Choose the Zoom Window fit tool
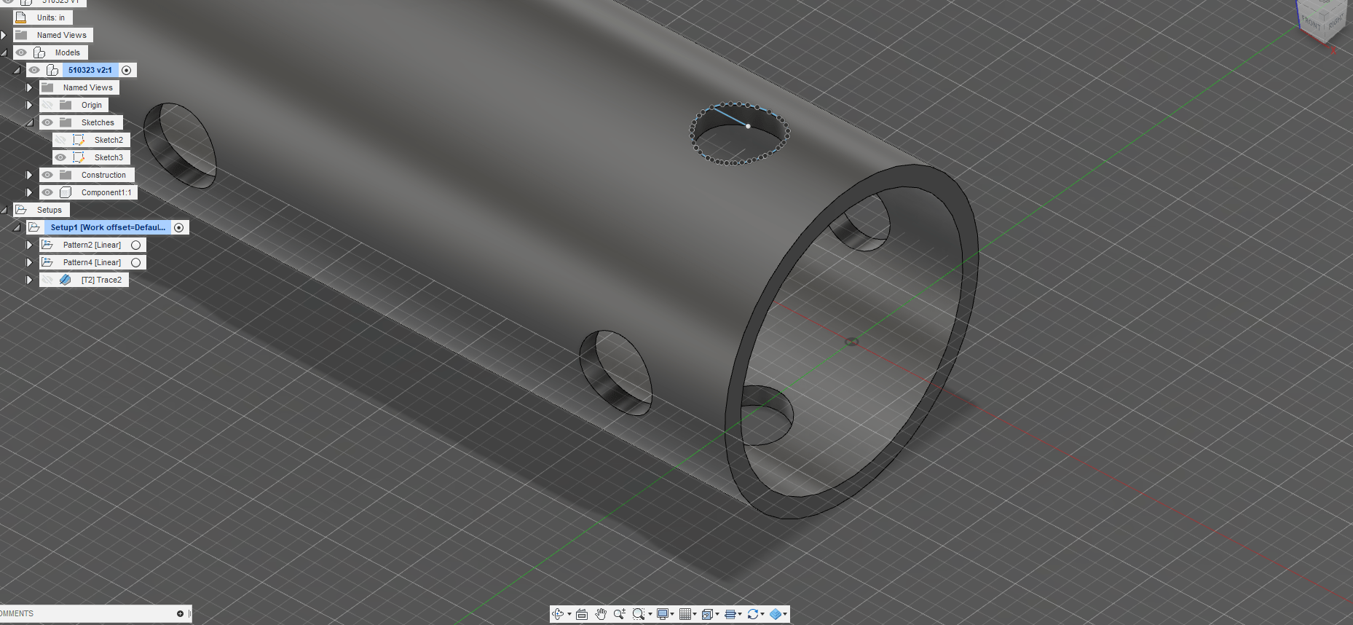 coord(639,614)
